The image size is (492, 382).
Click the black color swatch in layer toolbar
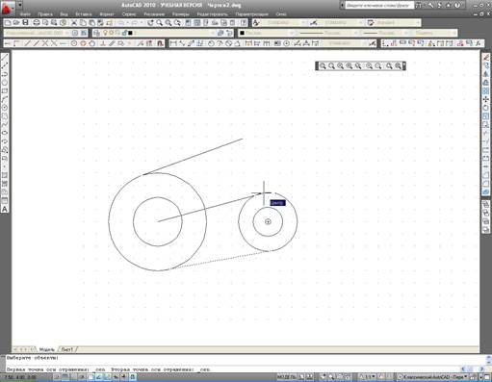tap(130, 33)
